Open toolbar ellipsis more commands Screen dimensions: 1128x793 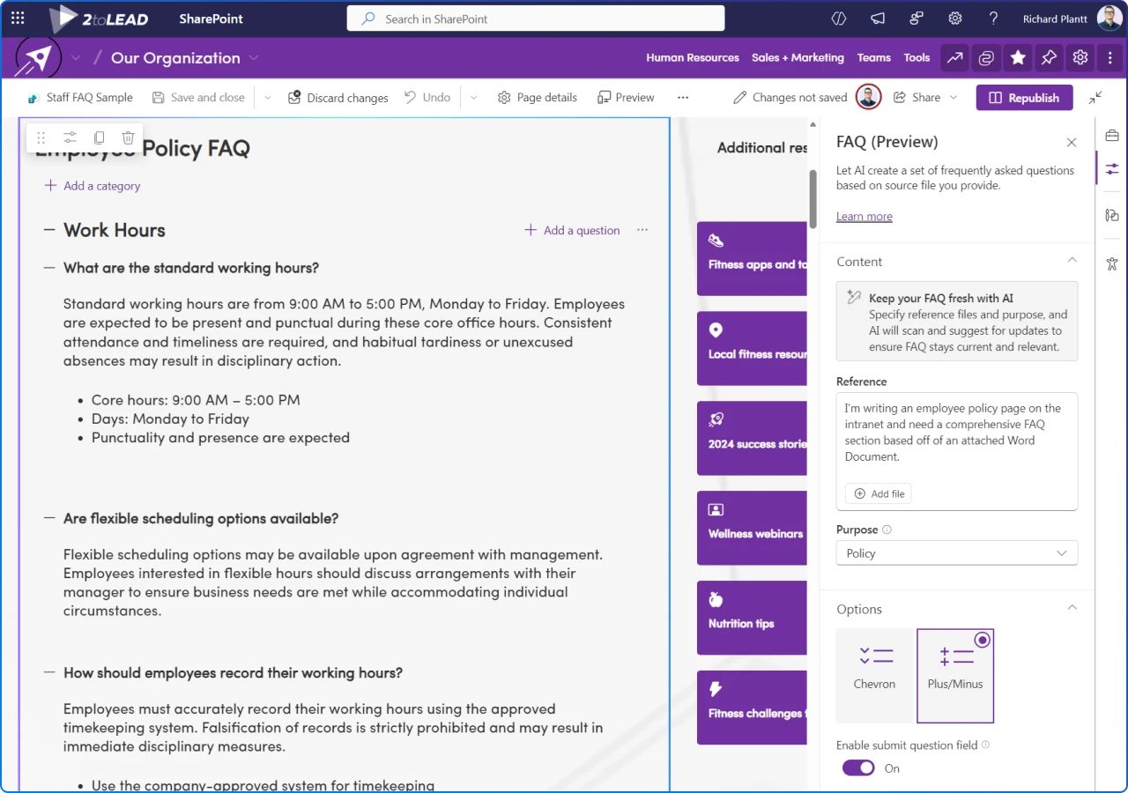pos(683,98)
